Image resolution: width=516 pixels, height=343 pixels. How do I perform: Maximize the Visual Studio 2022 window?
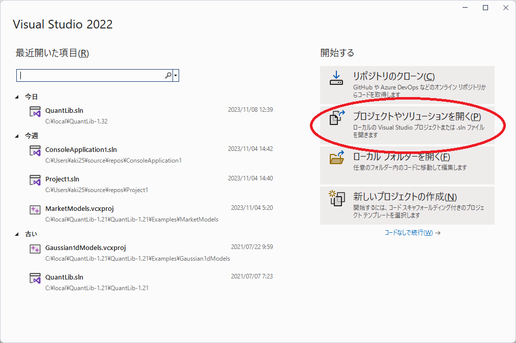click(485, 8)
